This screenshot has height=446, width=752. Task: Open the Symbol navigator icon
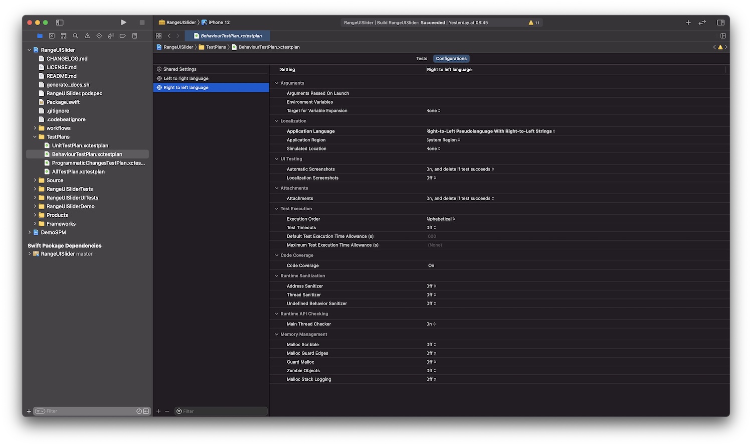pyautogui.click(x=64, y=36)
